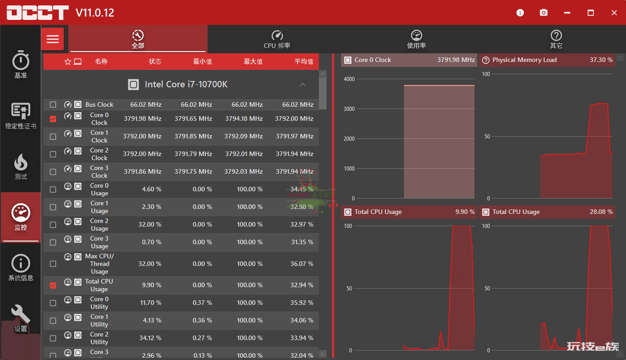626x360 pixels.
Task: Open the 系统信息 system info section
Action: (x=20, y=268)
